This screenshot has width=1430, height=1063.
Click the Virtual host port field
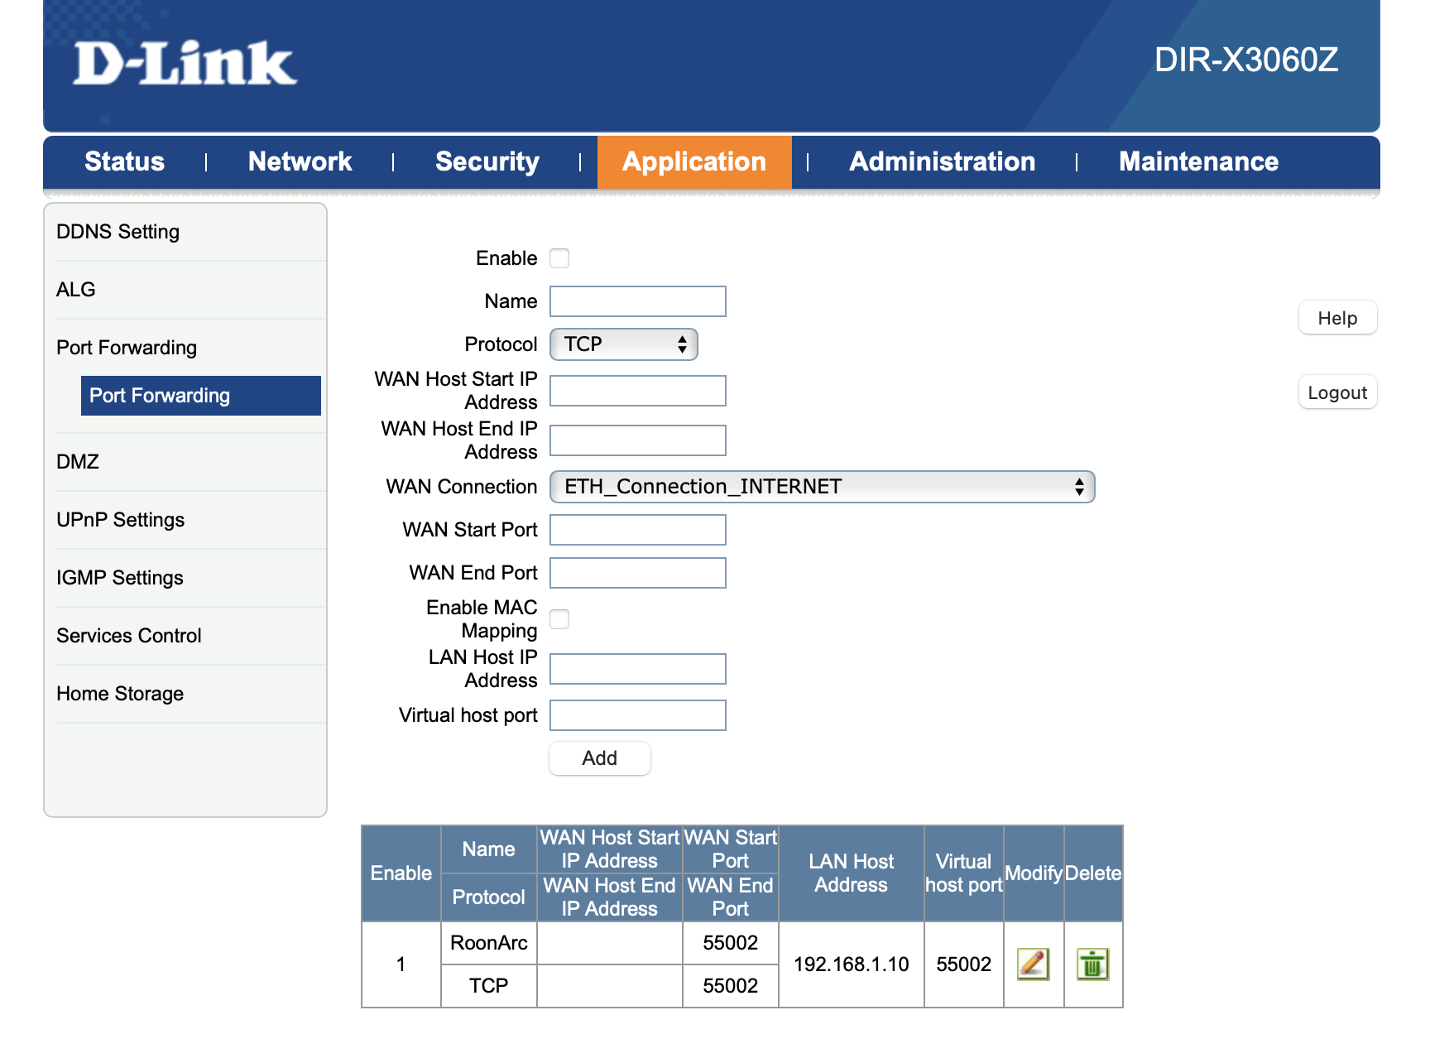[638, 715]
